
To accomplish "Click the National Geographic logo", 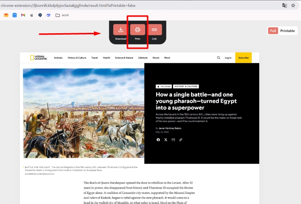I will [x=39, y=58].
